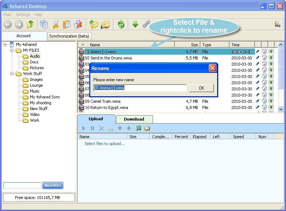Image resolution: width=286 pixels, height=211 pixels.
Task: Click the Cut scissors icon
Action: tap(56, 24)
